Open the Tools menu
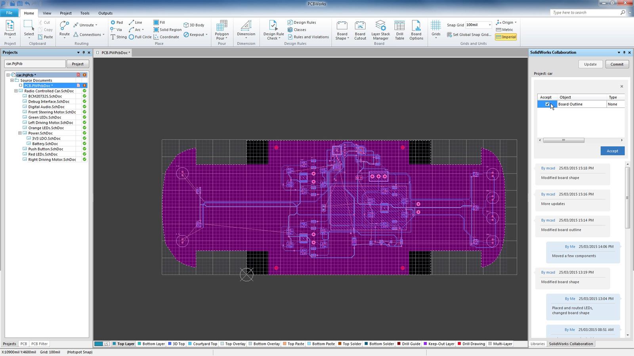This screenshot has height=356, width=634. click(x=84, y=13)
